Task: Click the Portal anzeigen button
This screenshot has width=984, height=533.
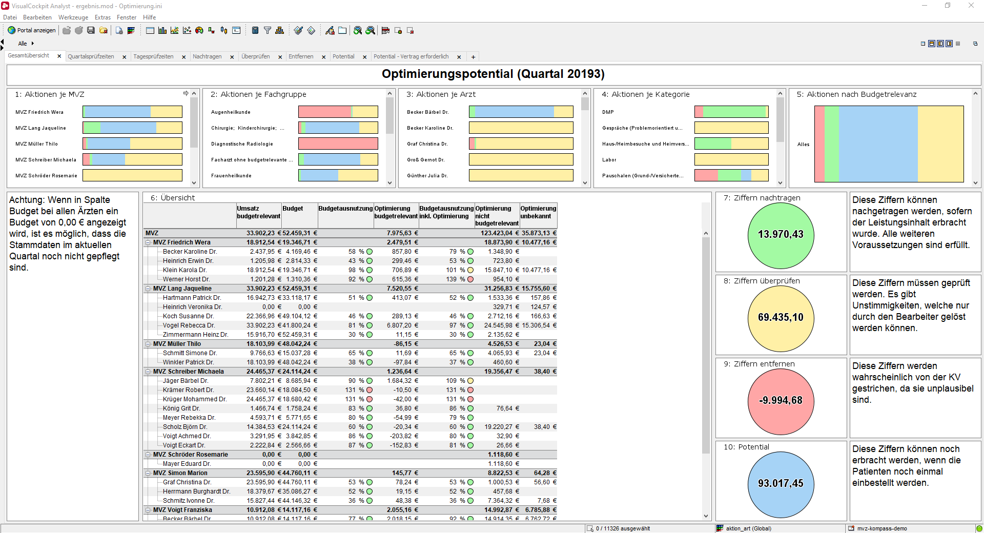Action: pos(31,30)
